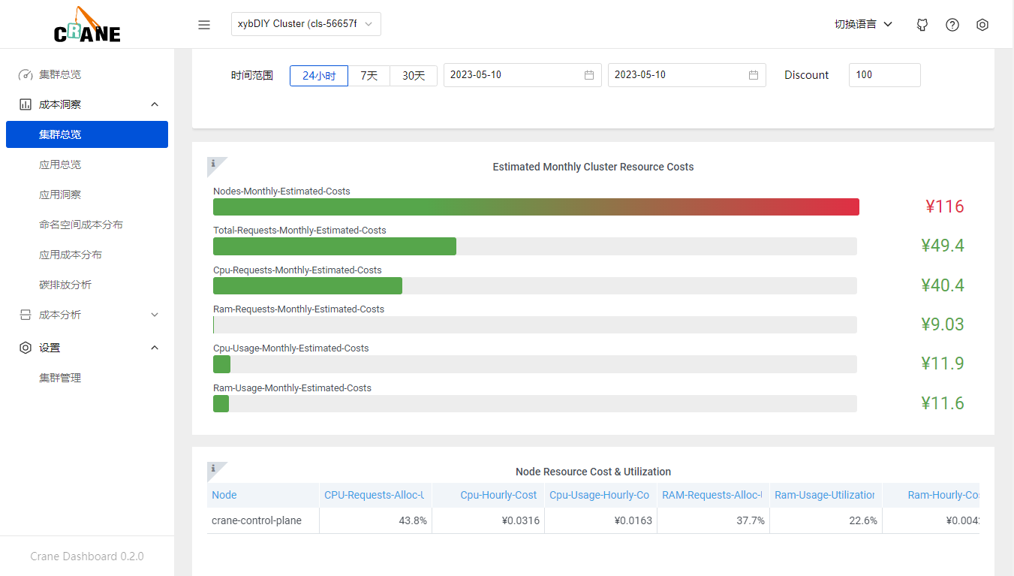Open the help question mark icon
Screen dimensions: 1014x576
(952, 25)
